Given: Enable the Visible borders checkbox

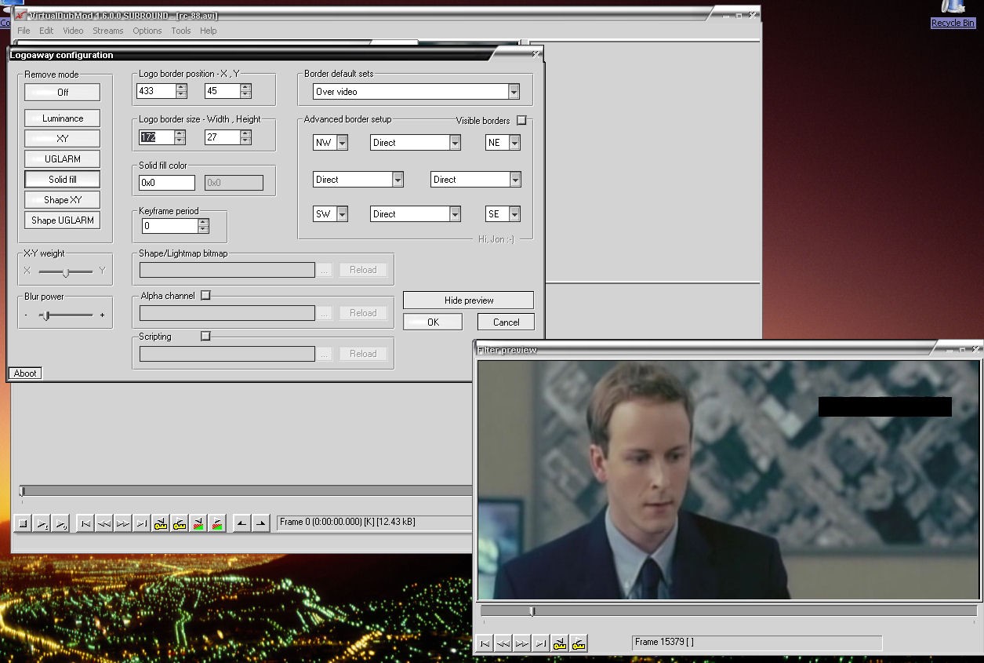Looking at the screenshot, I should click(521, 120).
